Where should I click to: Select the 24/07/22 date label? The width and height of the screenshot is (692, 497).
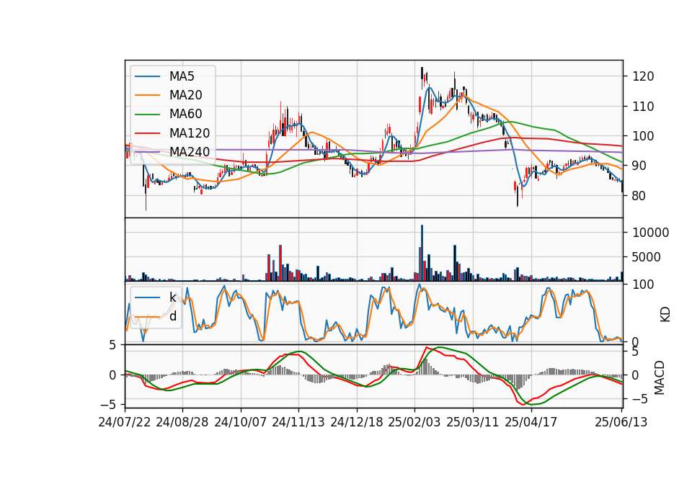pyautogui.click(x=125, y=422)
